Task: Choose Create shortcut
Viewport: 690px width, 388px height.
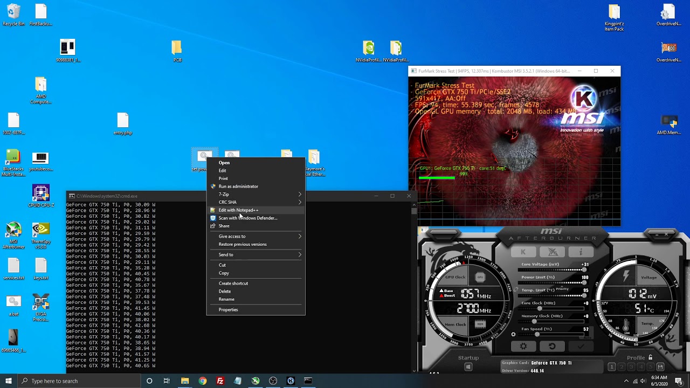Action: coord(256,283)
